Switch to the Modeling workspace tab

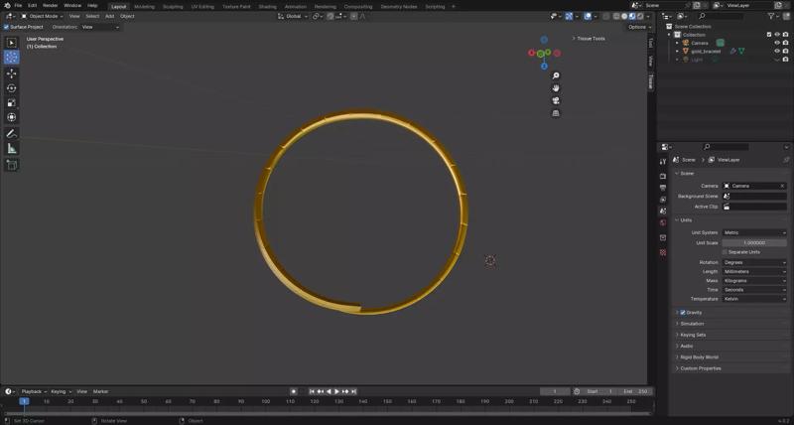point(144,7)
